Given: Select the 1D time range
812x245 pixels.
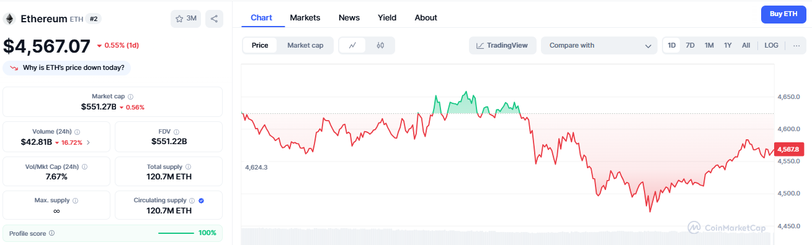Looking at the screenshot, I should click(672, 45).
